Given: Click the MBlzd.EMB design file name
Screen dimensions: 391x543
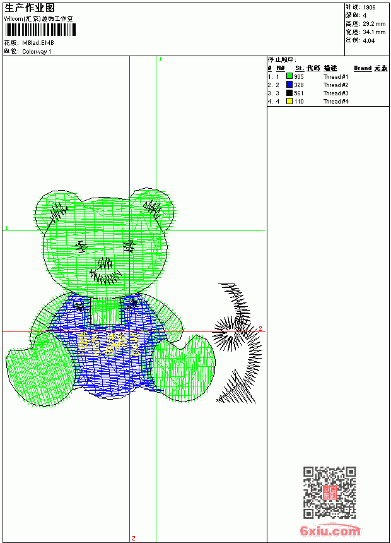Looking at the screenshot, I should [x=38, y=43].
